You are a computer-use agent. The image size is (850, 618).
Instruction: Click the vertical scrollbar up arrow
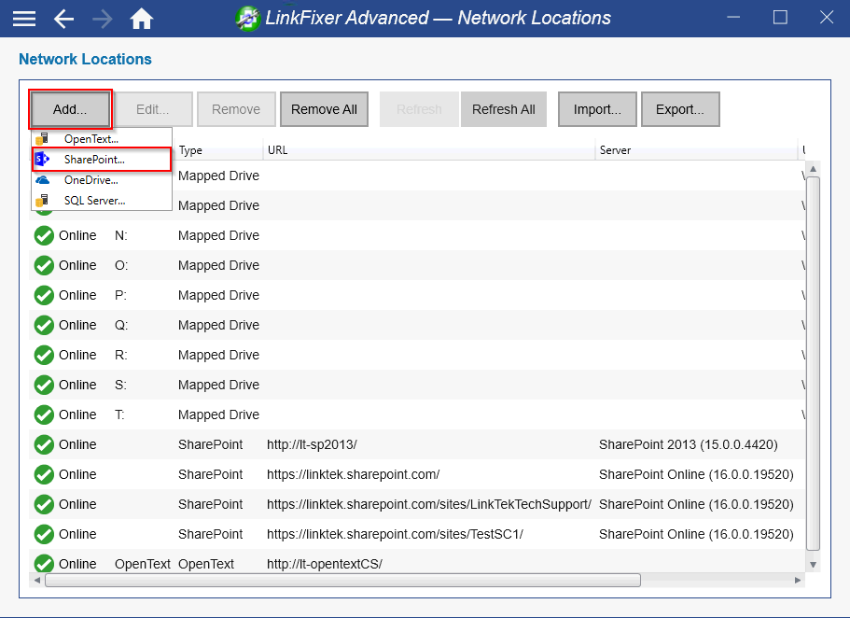(813, 169)
